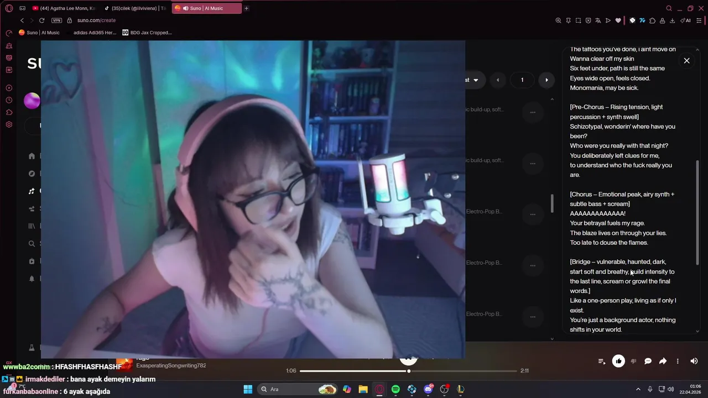This screenshot has width=708, height=398.
Task: Open the Easy Setup sliders icon
Action: tap(699, 20)
